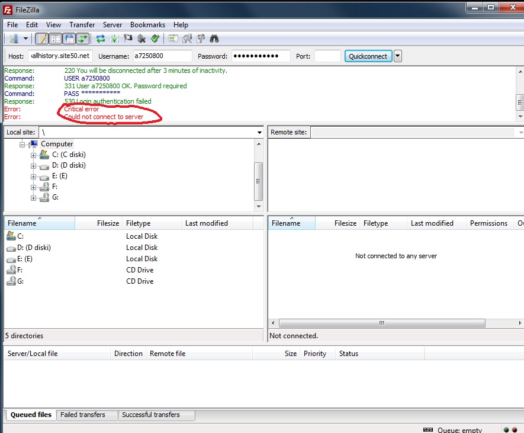The image size is (524, 433).
Task: Open the Transfer menu
Action: [x=82, y=25]
